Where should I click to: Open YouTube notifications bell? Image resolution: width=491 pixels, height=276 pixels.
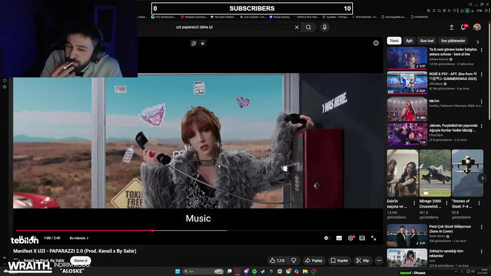point(463,27)
